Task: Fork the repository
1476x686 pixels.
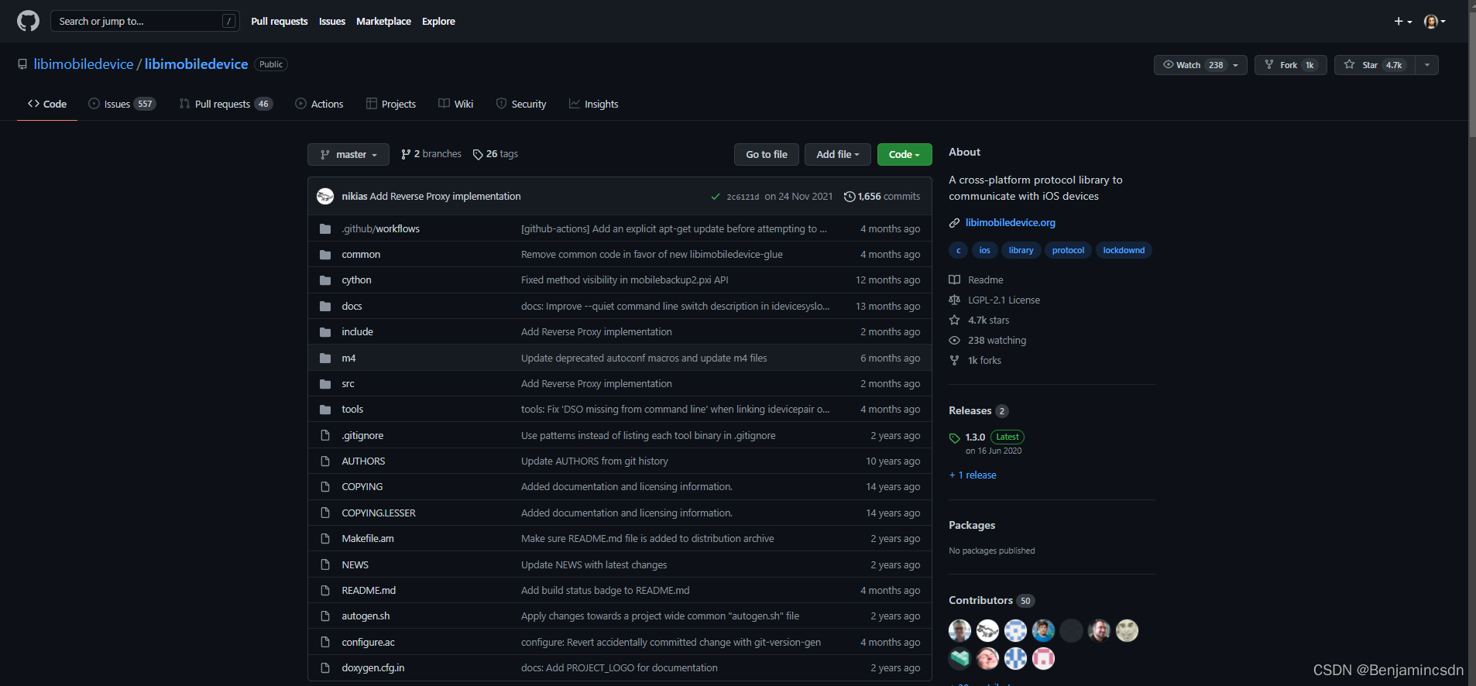Action: pyautogui.click(x=1291, y=65)
